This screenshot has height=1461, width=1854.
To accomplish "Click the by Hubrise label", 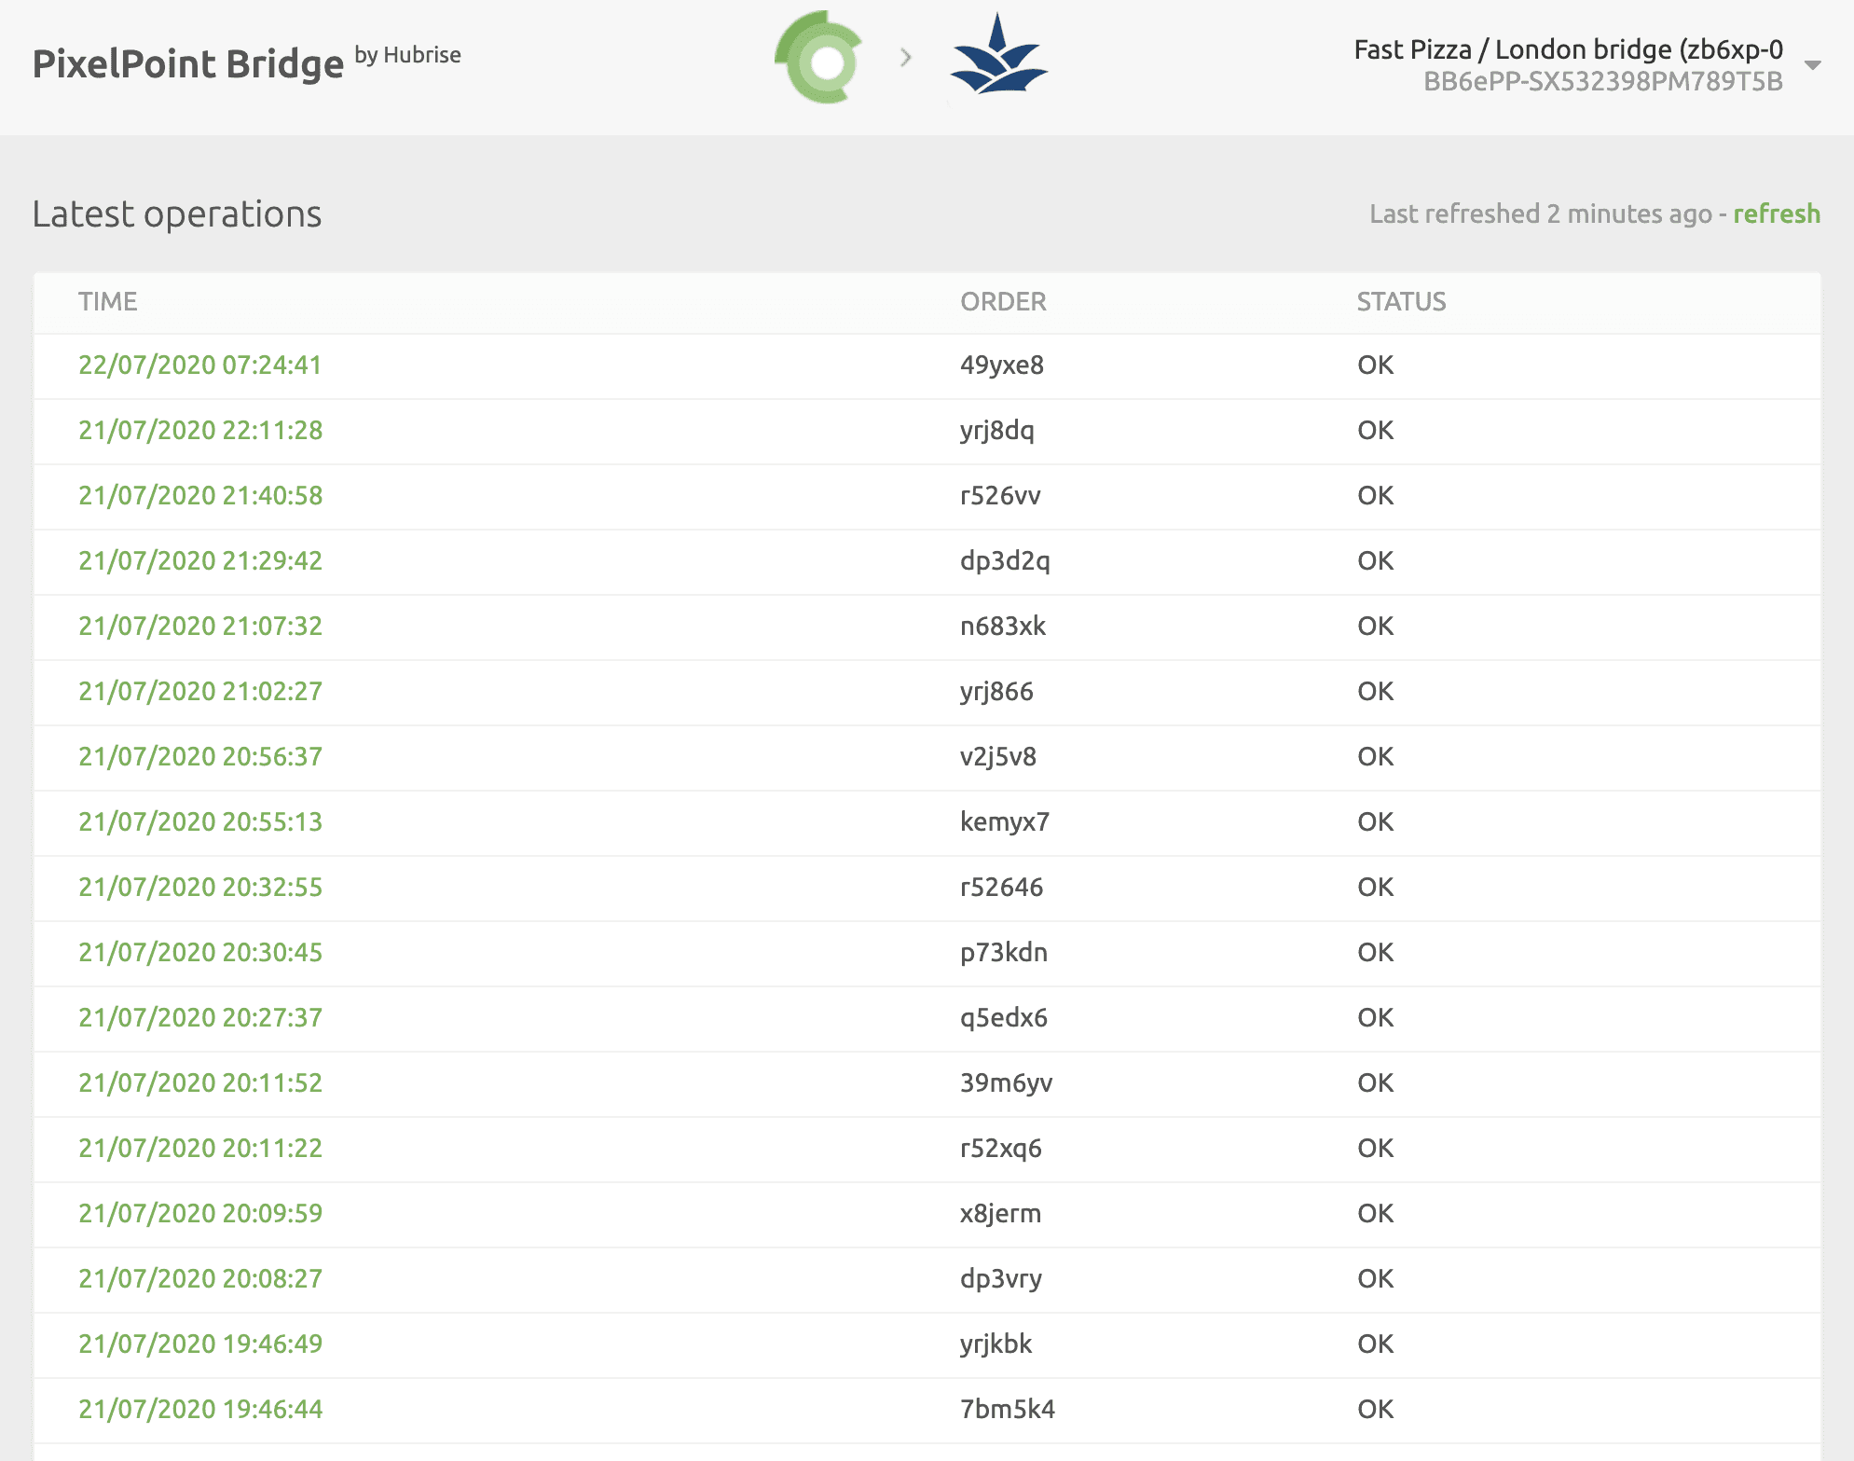I will 407,55.
